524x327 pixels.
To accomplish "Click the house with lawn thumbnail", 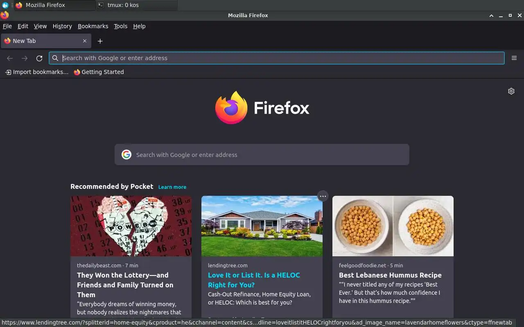I will (x=262, y=226).
